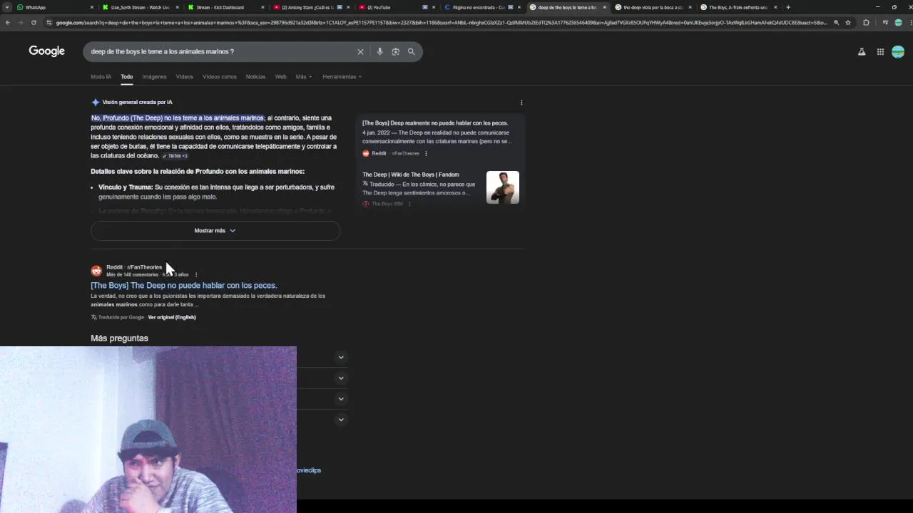Close the Stream - Kick Dashboard tab
913x513 pixels.
click(262, 7)
